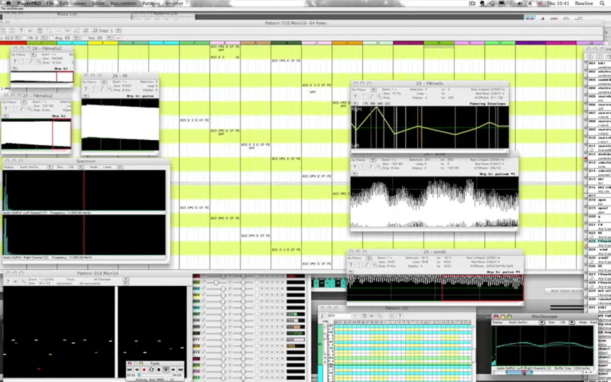Open Spotlight search in menu bar

(602, 3)
